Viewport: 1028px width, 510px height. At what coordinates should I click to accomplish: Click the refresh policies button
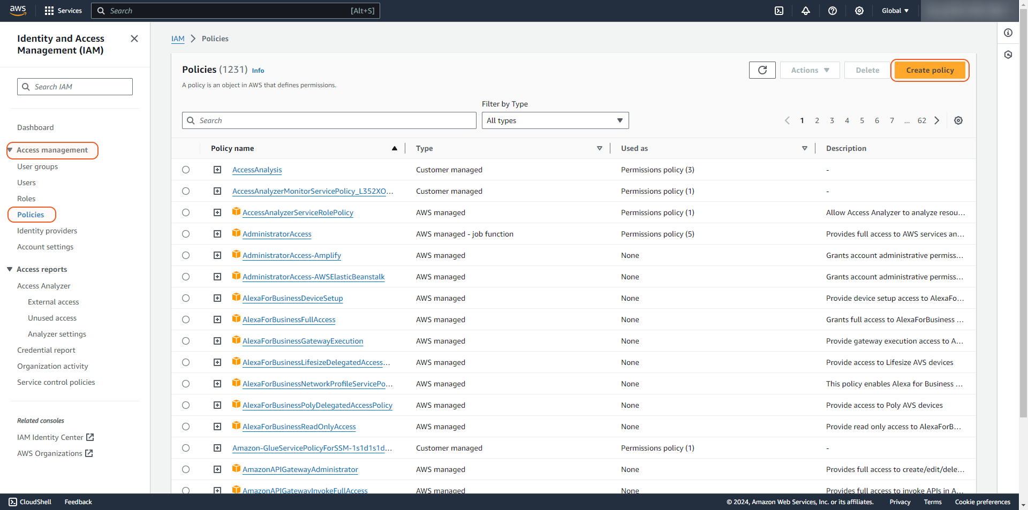[x=762, y=70]
